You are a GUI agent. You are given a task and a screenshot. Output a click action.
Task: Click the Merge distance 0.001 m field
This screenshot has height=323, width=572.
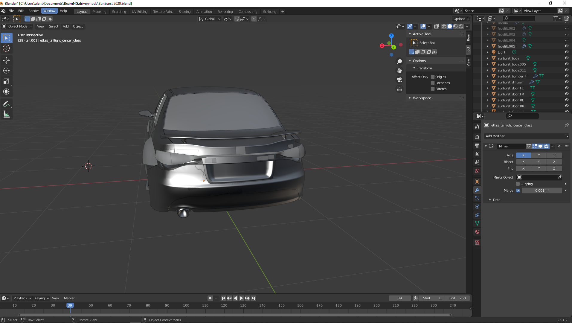coord(542,191)
